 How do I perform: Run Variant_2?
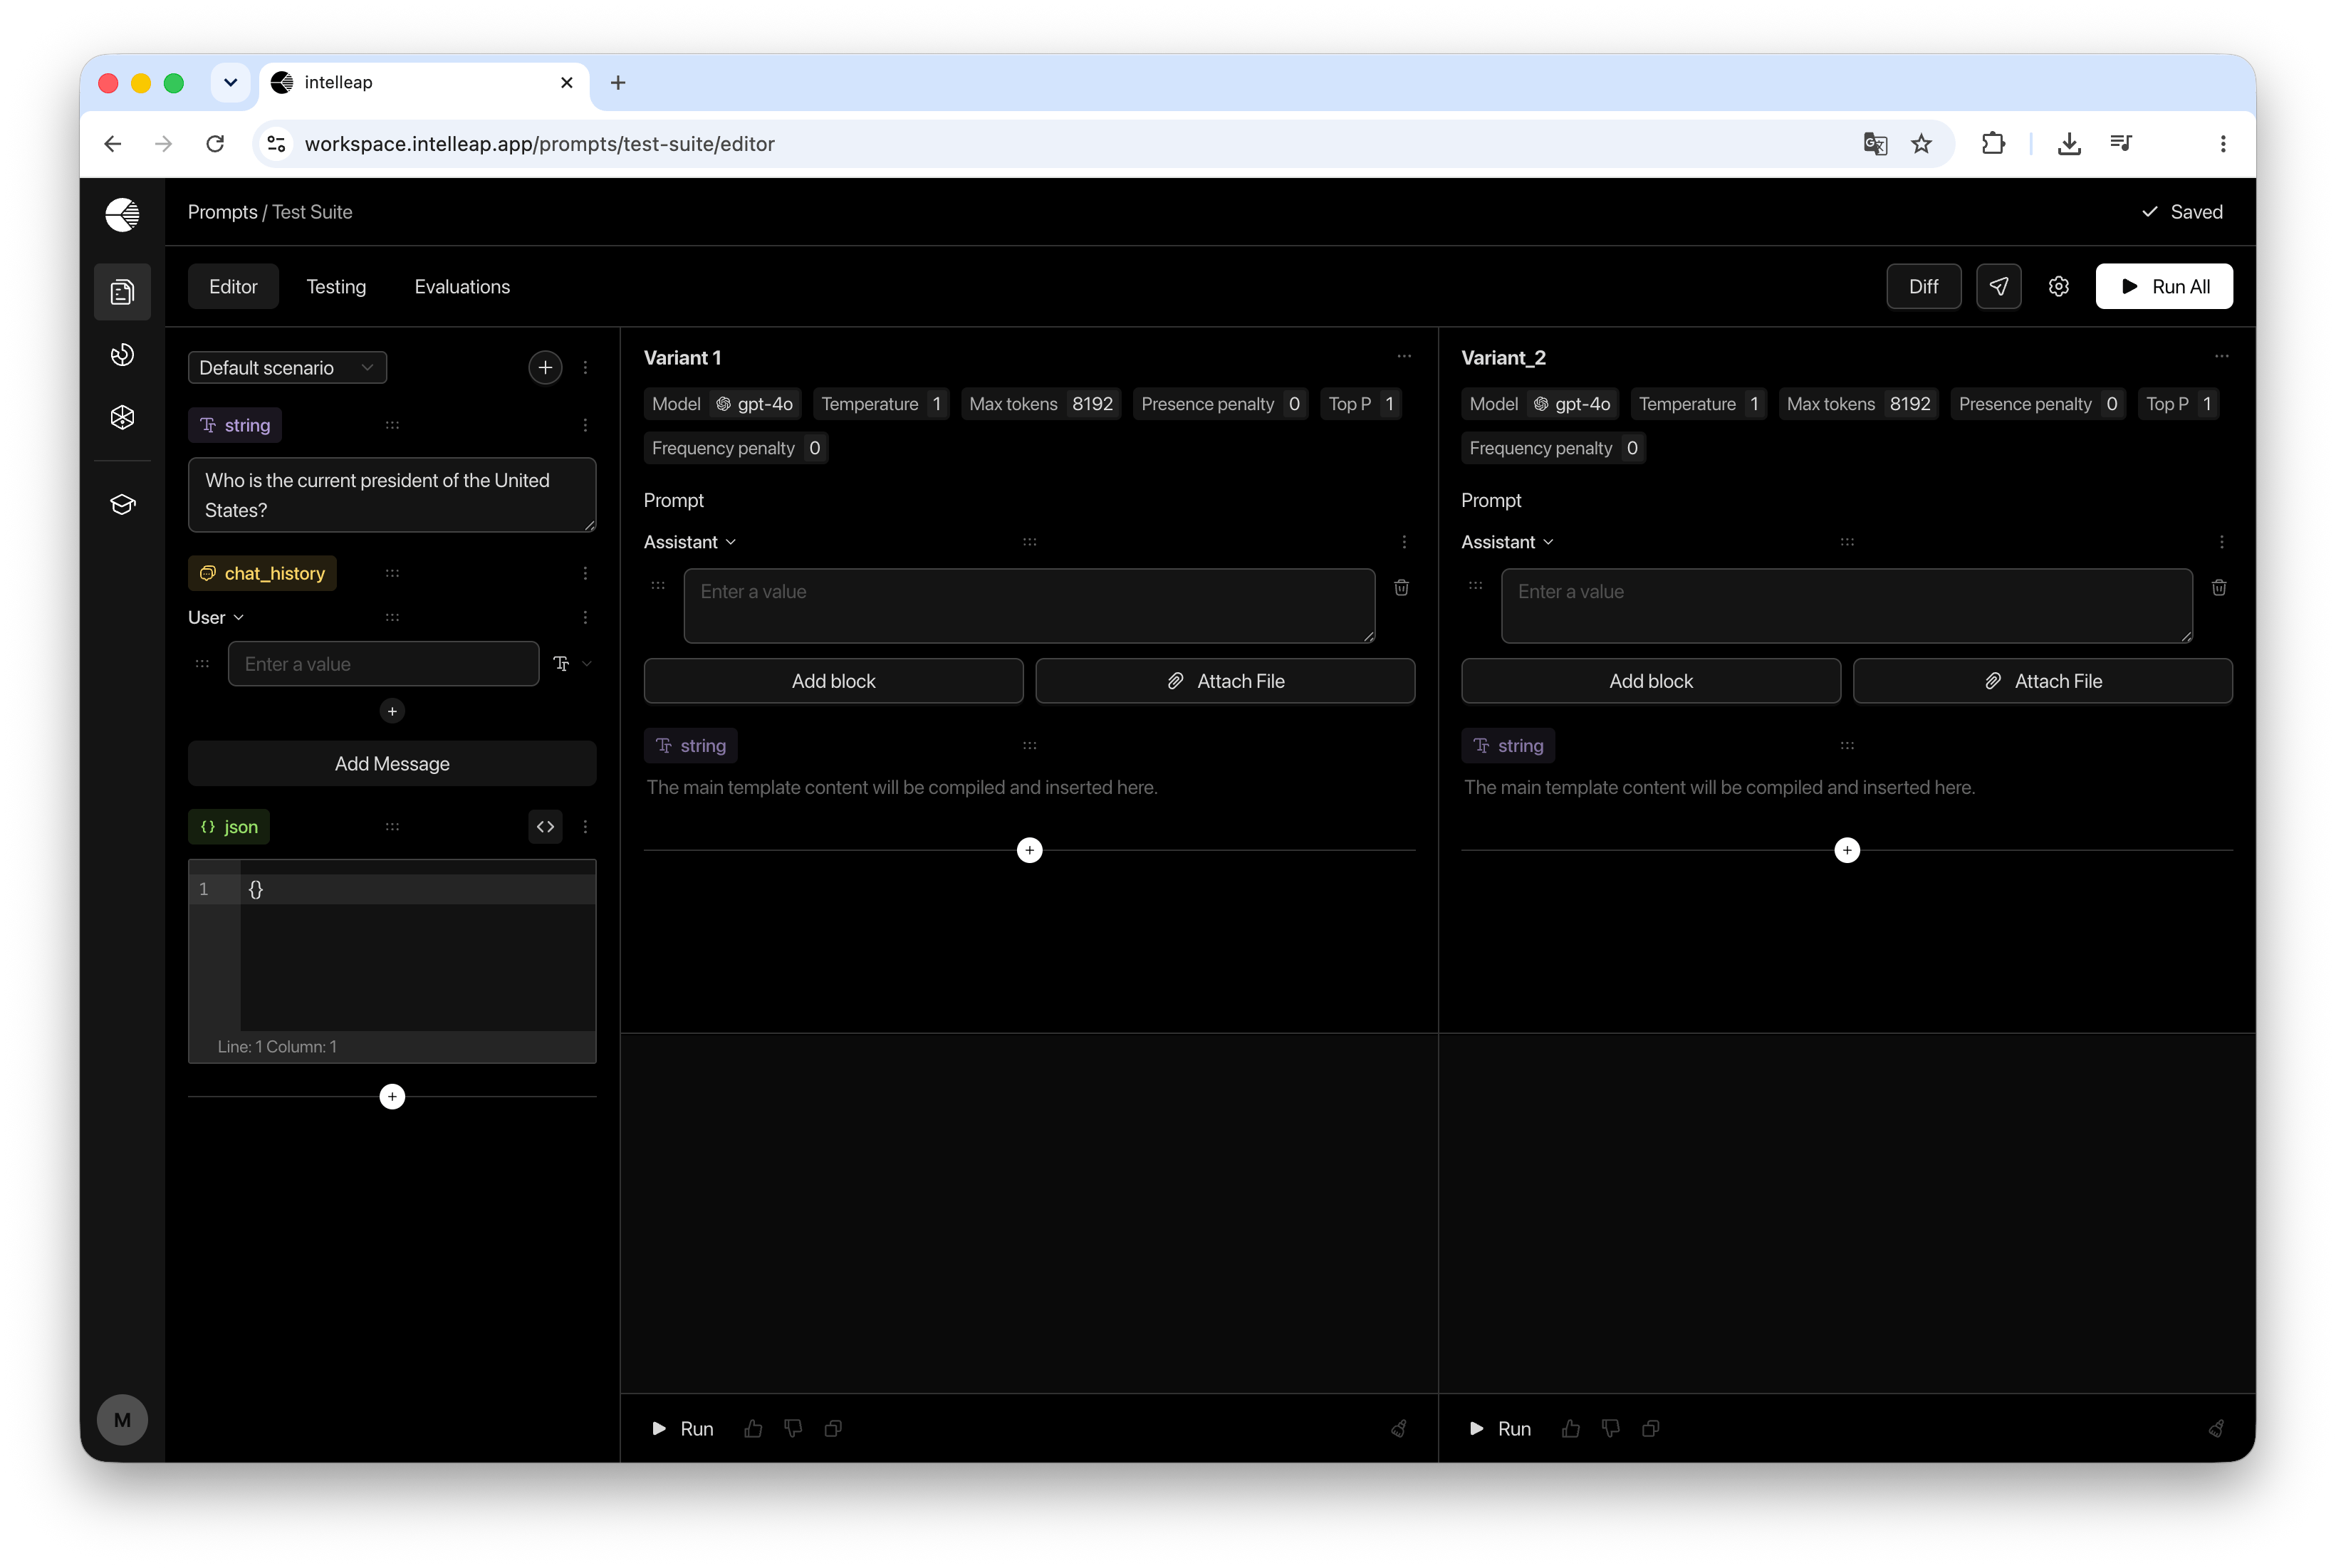[1500, 1429]
